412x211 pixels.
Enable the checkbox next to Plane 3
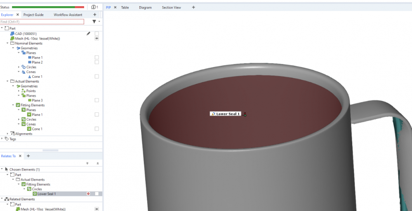(x=97, y=100)
